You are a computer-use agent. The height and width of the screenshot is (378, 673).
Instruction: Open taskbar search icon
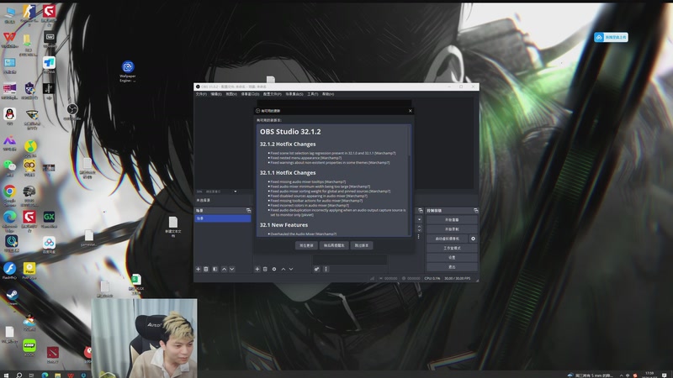click(x=19, y=375)
